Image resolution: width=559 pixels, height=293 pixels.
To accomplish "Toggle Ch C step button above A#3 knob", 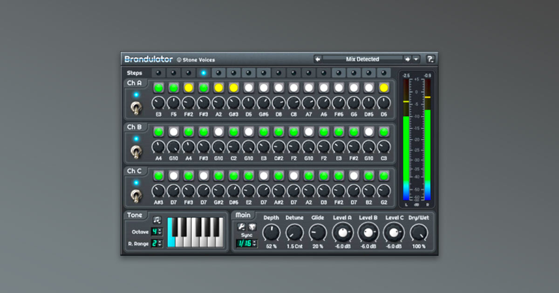I will (x=158, y=176).
